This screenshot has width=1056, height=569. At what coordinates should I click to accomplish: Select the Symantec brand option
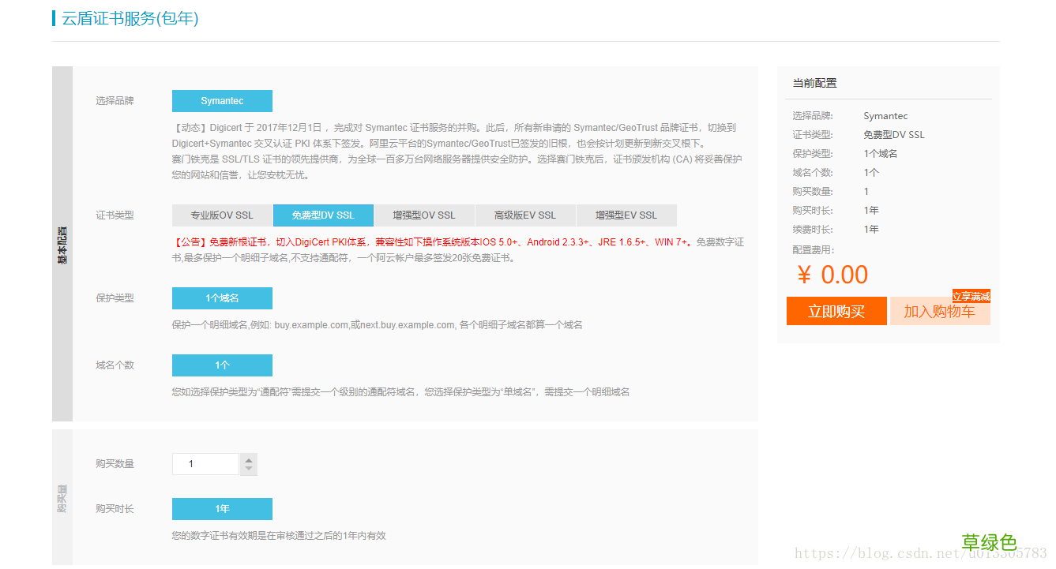(x=222, y=101)
